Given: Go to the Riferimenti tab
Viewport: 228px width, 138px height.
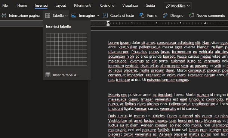Looking at the screenshot, I should tap(83, 6).
